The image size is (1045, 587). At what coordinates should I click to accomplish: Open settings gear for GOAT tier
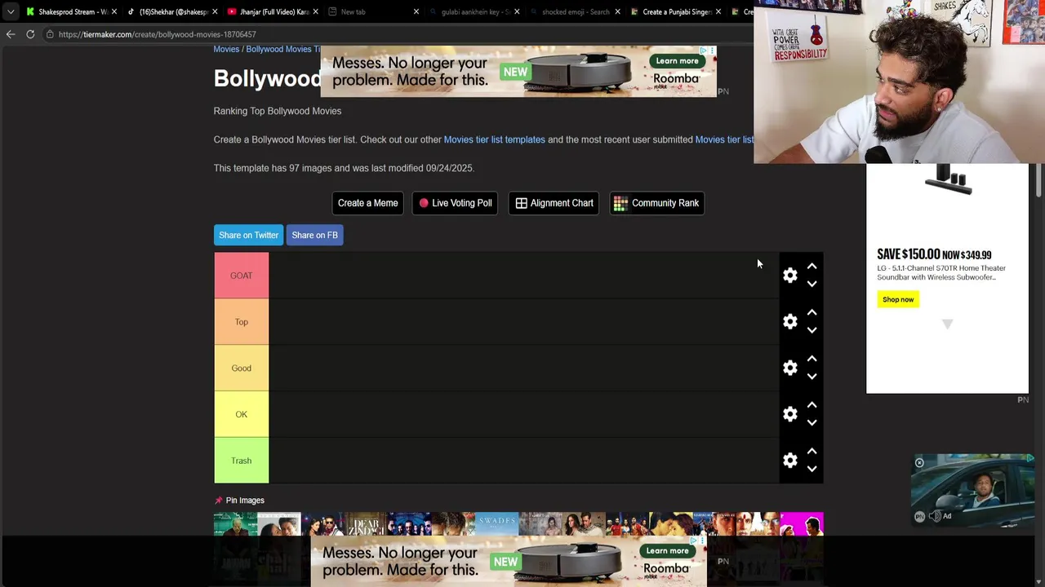(789, 276)
